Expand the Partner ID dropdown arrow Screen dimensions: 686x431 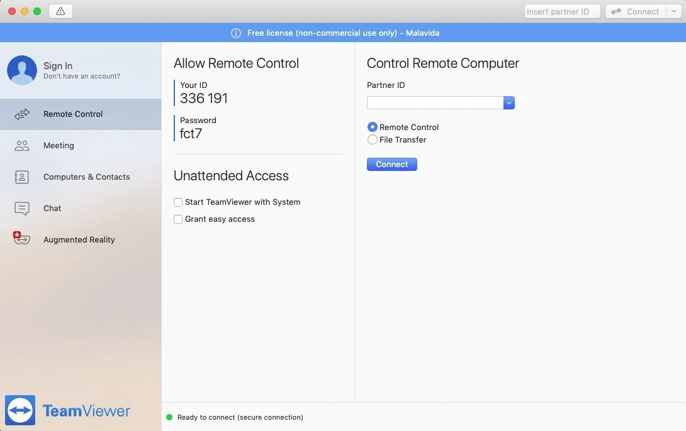point(509,103)
